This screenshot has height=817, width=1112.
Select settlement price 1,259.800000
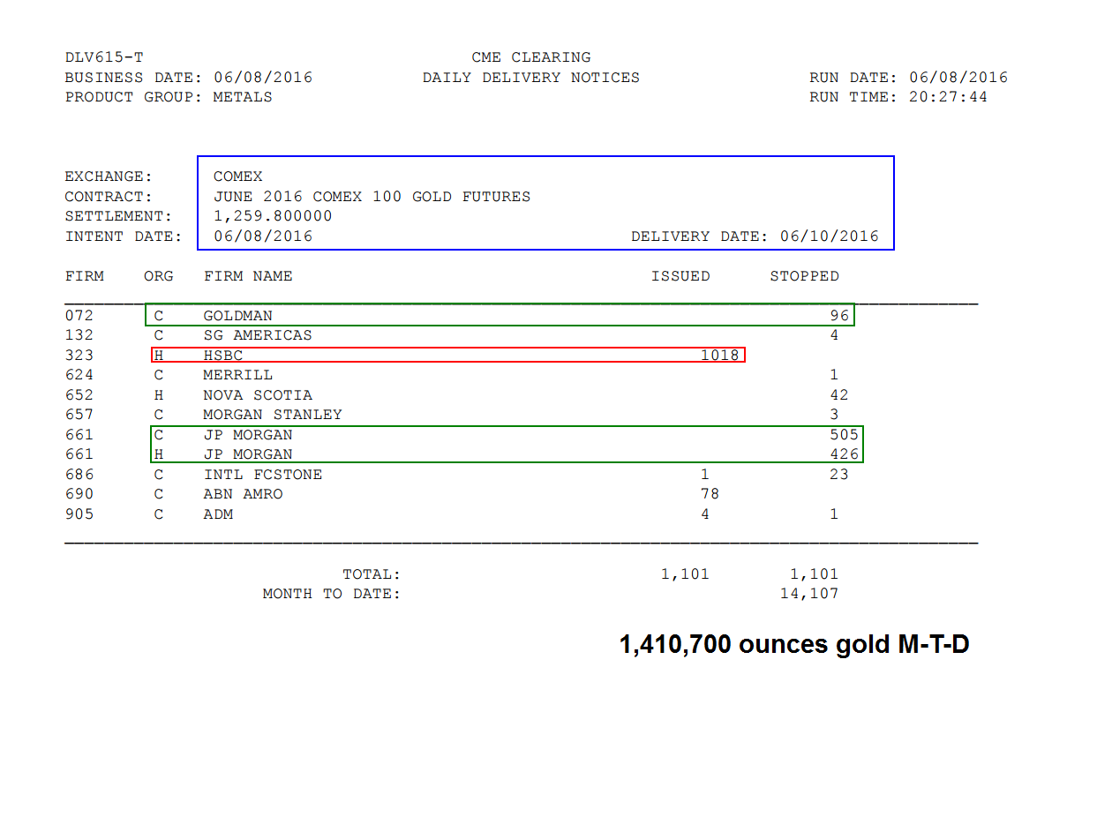pyautogui.click(x=273, y=216)
